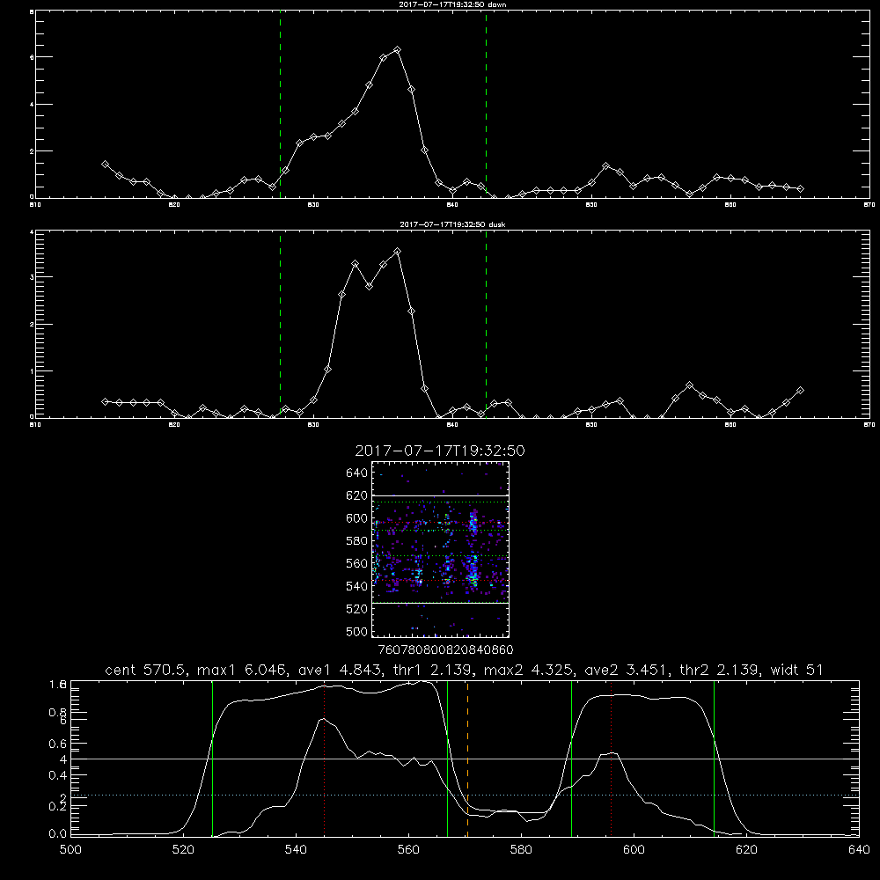880x880 pixels.
Task: Click the timestamp title above the heat map
Action: point(440,451)
